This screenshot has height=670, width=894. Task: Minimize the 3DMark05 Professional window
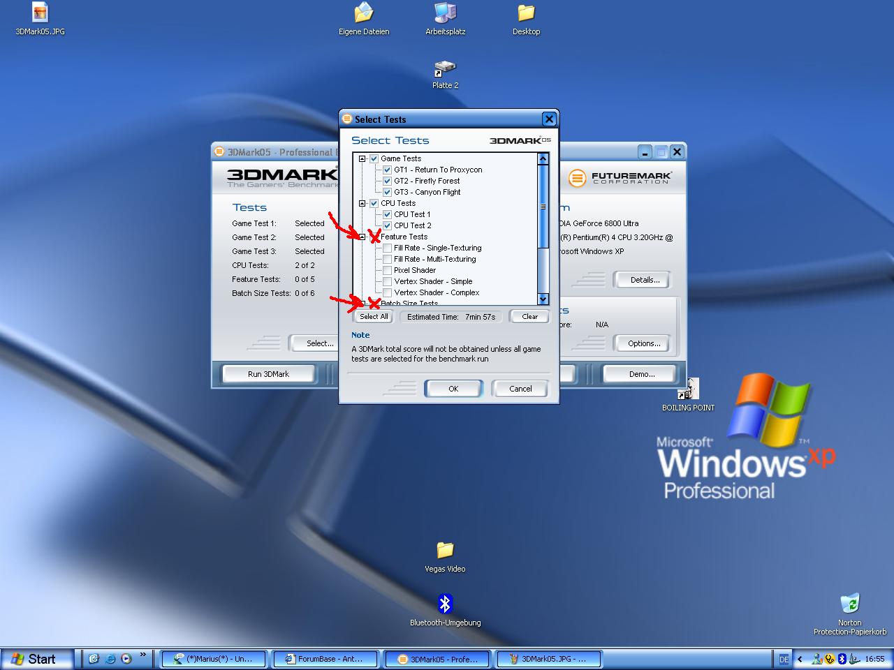pyautogui.click(x=645, y=151)
